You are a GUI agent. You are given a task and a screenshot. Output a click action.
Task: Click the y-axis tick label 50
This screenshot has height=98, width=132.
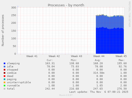(14, 46)
